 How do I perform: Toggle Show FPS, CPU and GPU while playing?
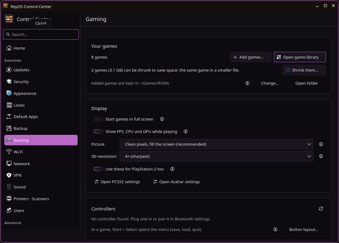[x=98, y=131]
